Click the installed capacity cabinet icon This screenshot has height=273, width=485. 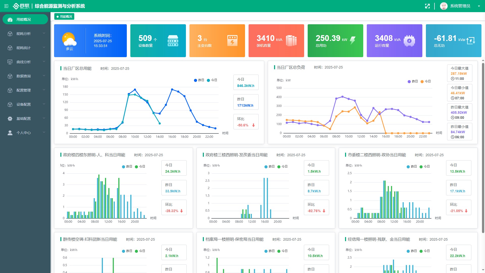click(291, 41)
